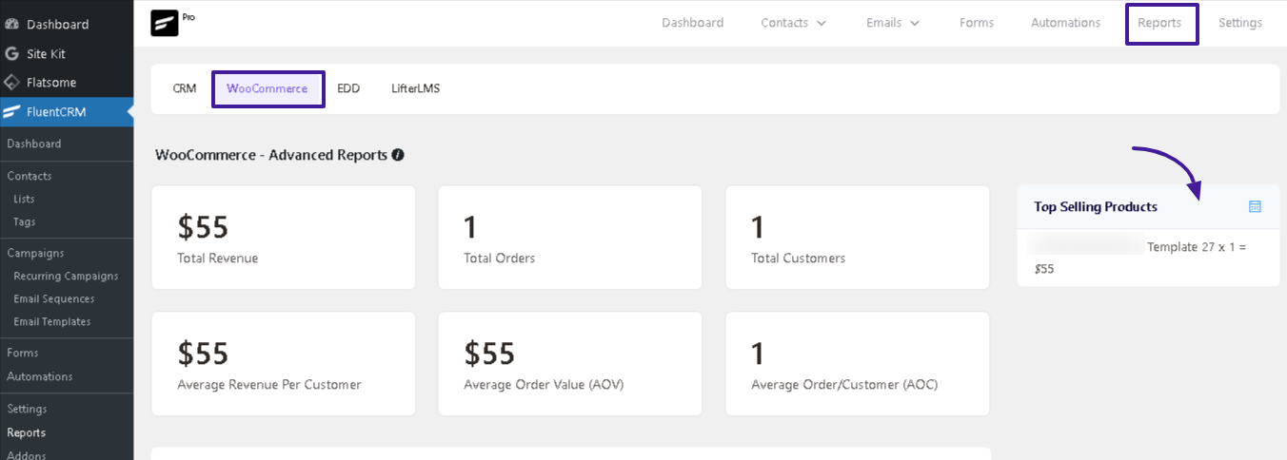Open Dashboard in the top navigation
Image resolution: width=1287 pixels, height=460 pixels.
click(x=692, y=23)
